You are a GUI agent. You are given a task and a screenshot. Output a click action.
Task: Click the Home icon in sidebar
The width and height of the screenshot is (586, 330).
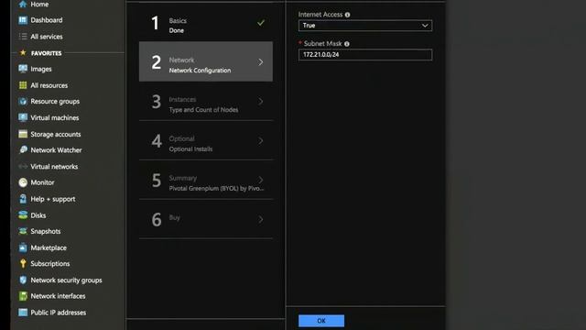(x=23, y=4)
